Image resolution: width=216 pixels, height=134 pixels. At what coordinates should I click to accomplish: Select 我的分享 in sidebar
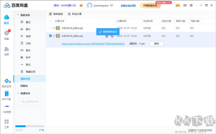[x=30, y=79]
